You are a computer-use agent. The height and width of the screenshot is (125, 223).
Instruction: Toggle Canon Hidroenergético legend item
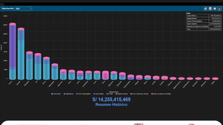coord(84,94)
